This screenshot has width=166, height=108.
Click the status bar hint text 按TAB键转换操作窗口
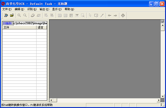[14, 105]
